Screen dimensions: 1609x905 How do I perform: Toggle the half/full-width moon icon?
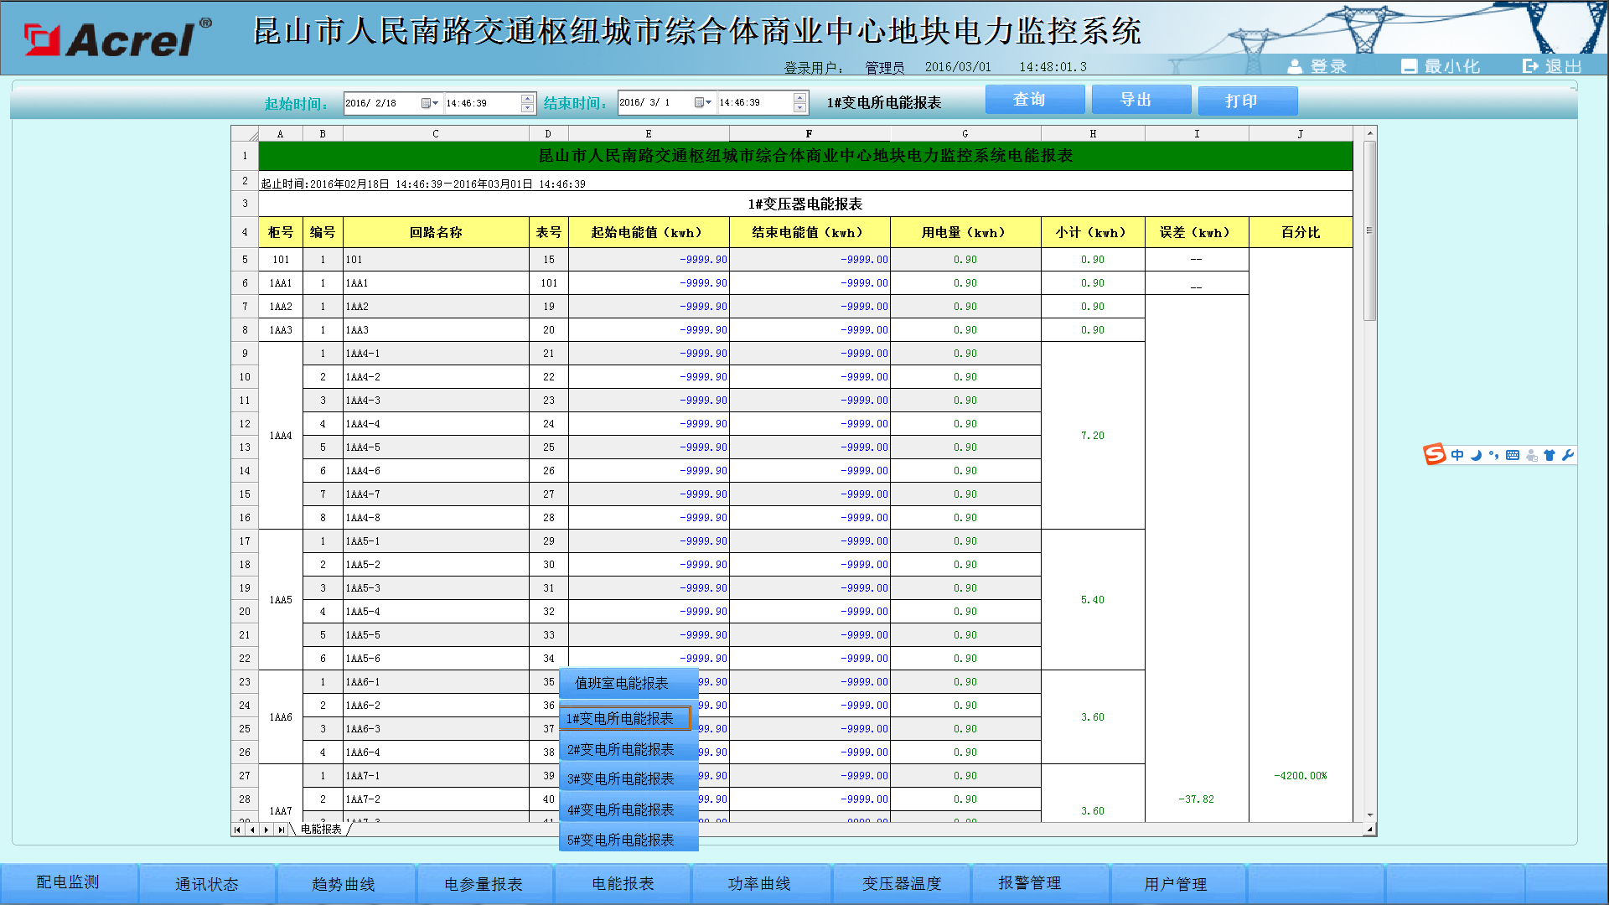[1476, 455]
